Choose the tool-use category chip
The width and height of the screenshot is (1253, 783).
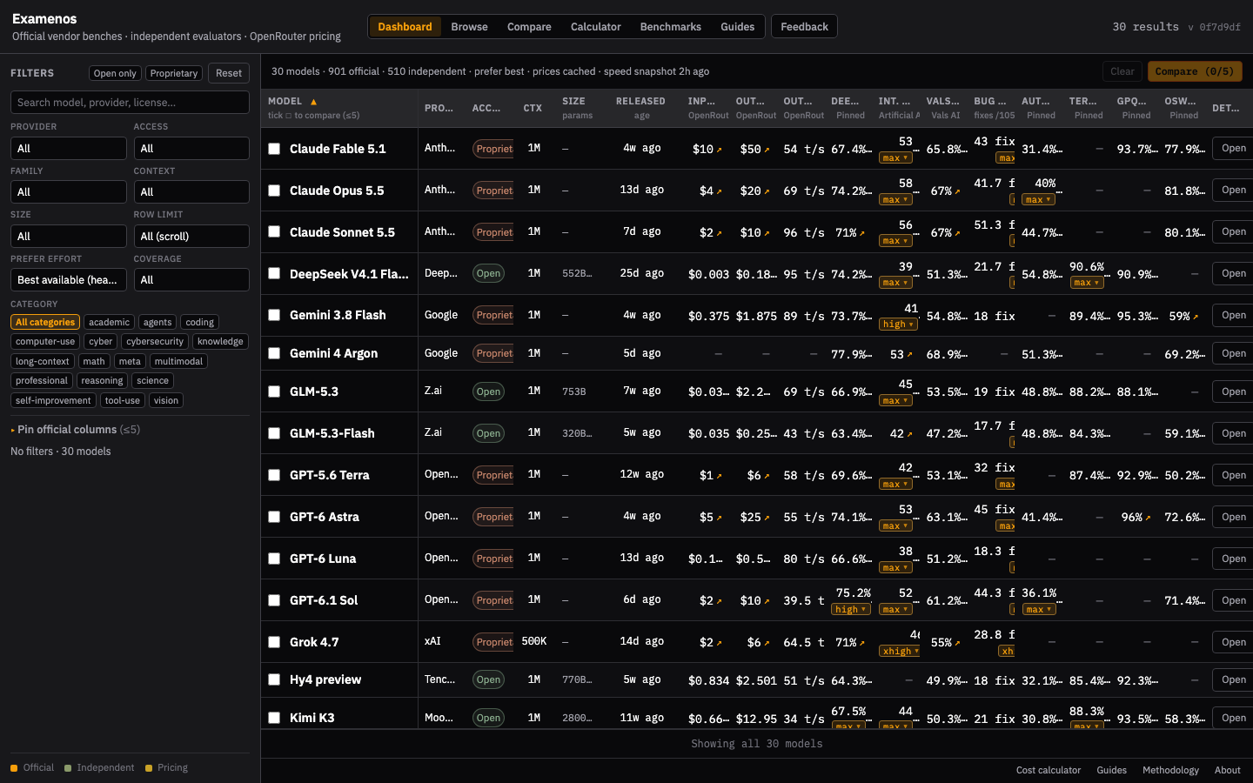122,400
